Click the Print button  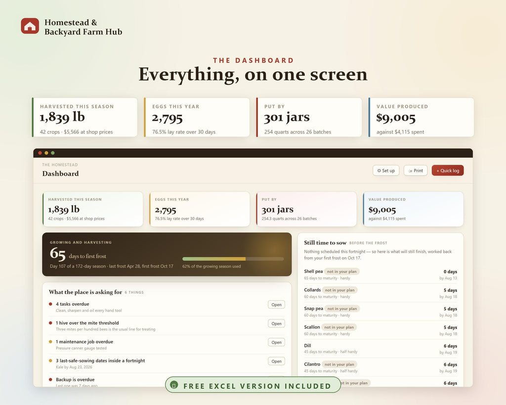pyautogui.click(x=416, y=171)
